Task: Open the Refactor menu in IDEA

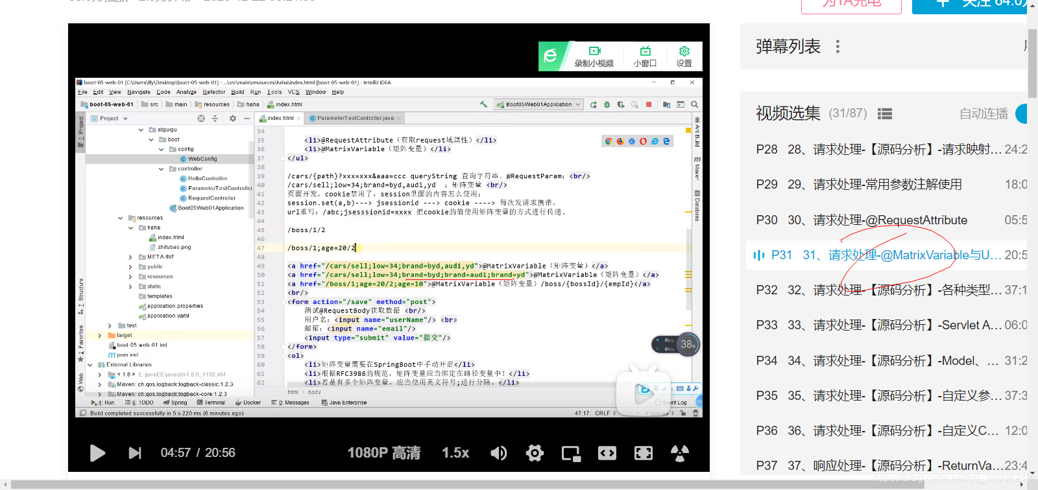Action: click(214, 92)
